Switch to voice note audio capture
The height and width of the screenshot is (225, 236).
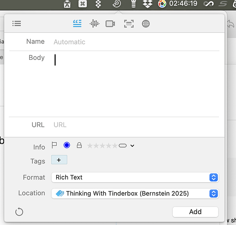tap(94, 23)
